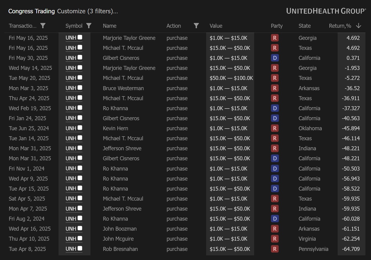Select the return value -36.52
The image size is (371, 260).
tap(352, 88)
